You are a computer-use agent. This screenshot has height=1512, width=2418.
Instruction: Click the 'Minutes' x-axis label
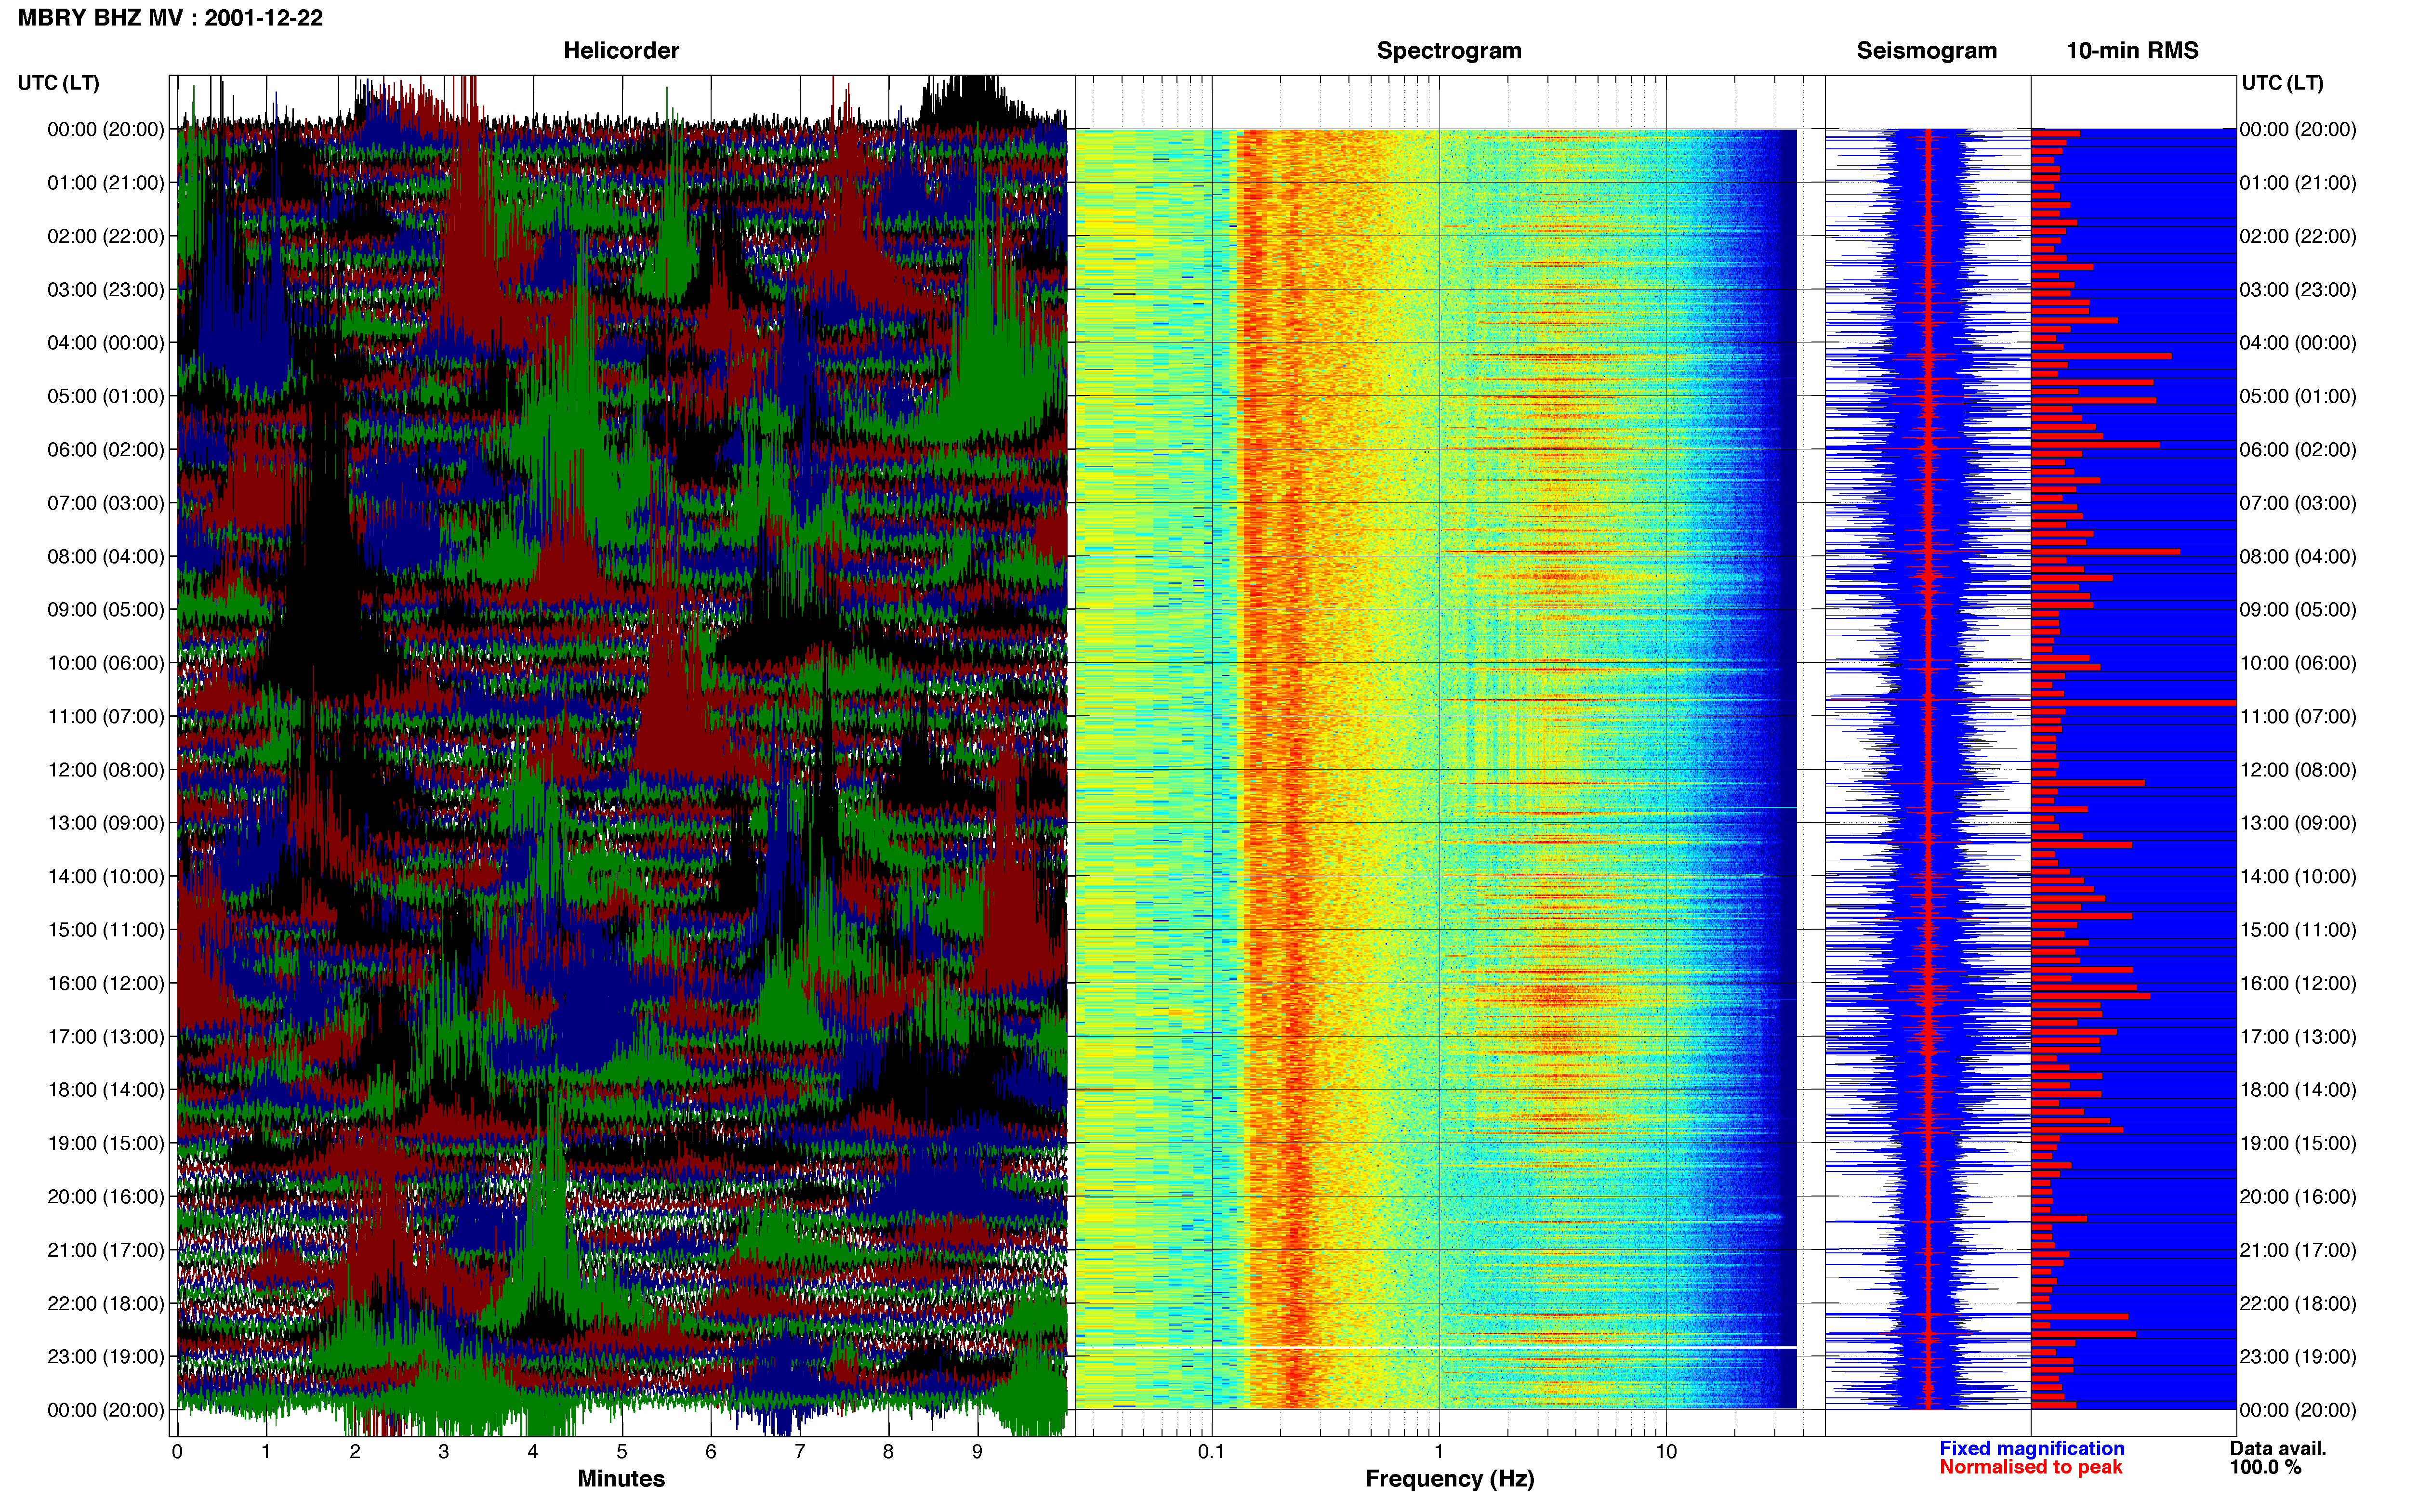(x=621, y=1478)
